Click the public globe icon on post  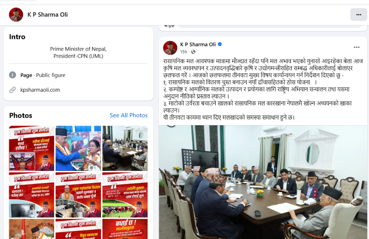click(x=193, y=52)
